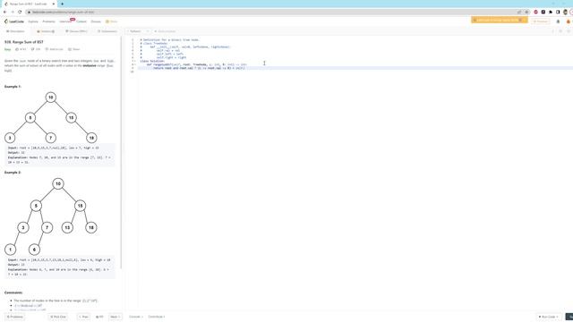This screenshot has height=322, width=573.
Task: Switch to the Discuss tab in the problem panel
Action: click(76, 31)
